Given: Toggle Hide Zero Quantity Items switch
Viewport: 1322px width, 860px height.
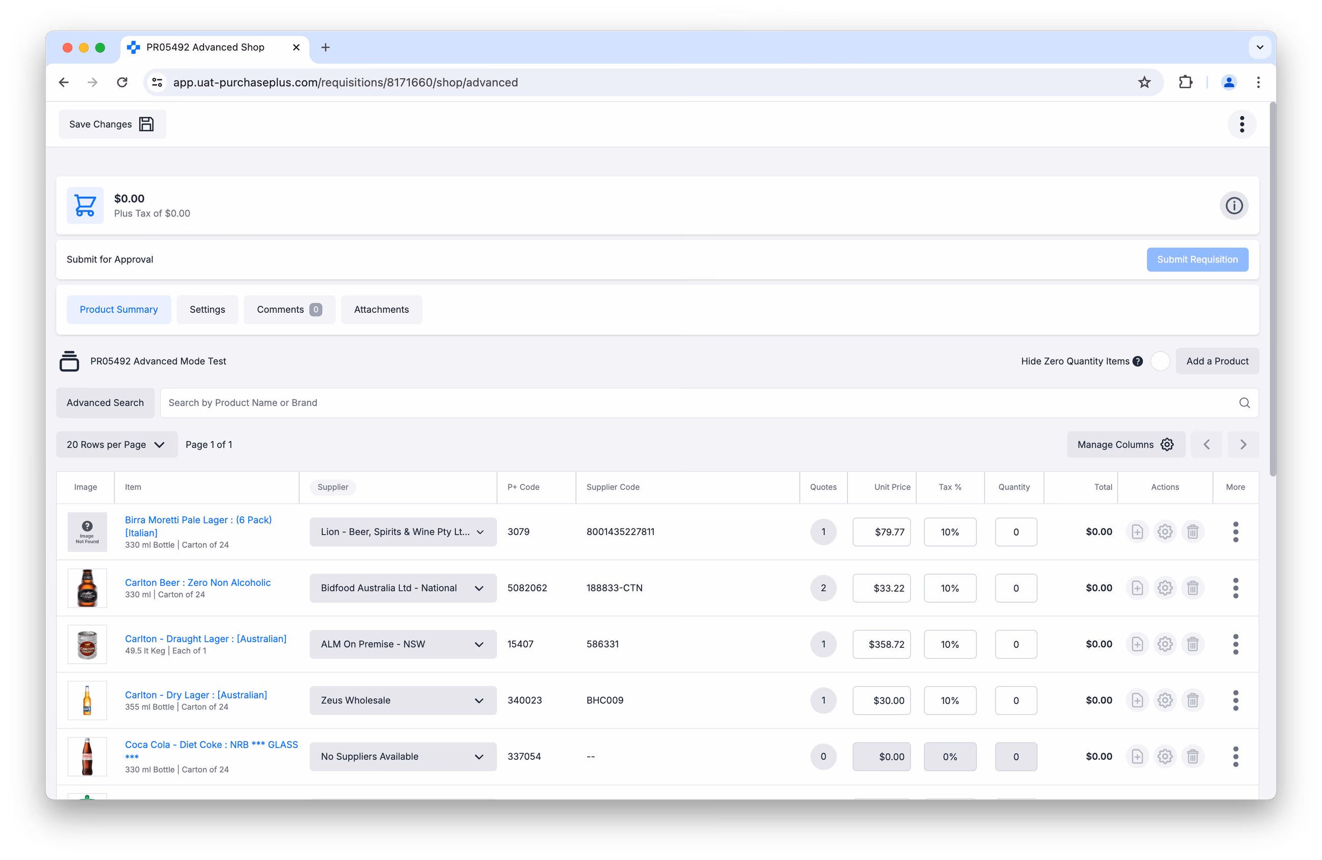Looking at the screenshot, I should (x=1160, y=361).
